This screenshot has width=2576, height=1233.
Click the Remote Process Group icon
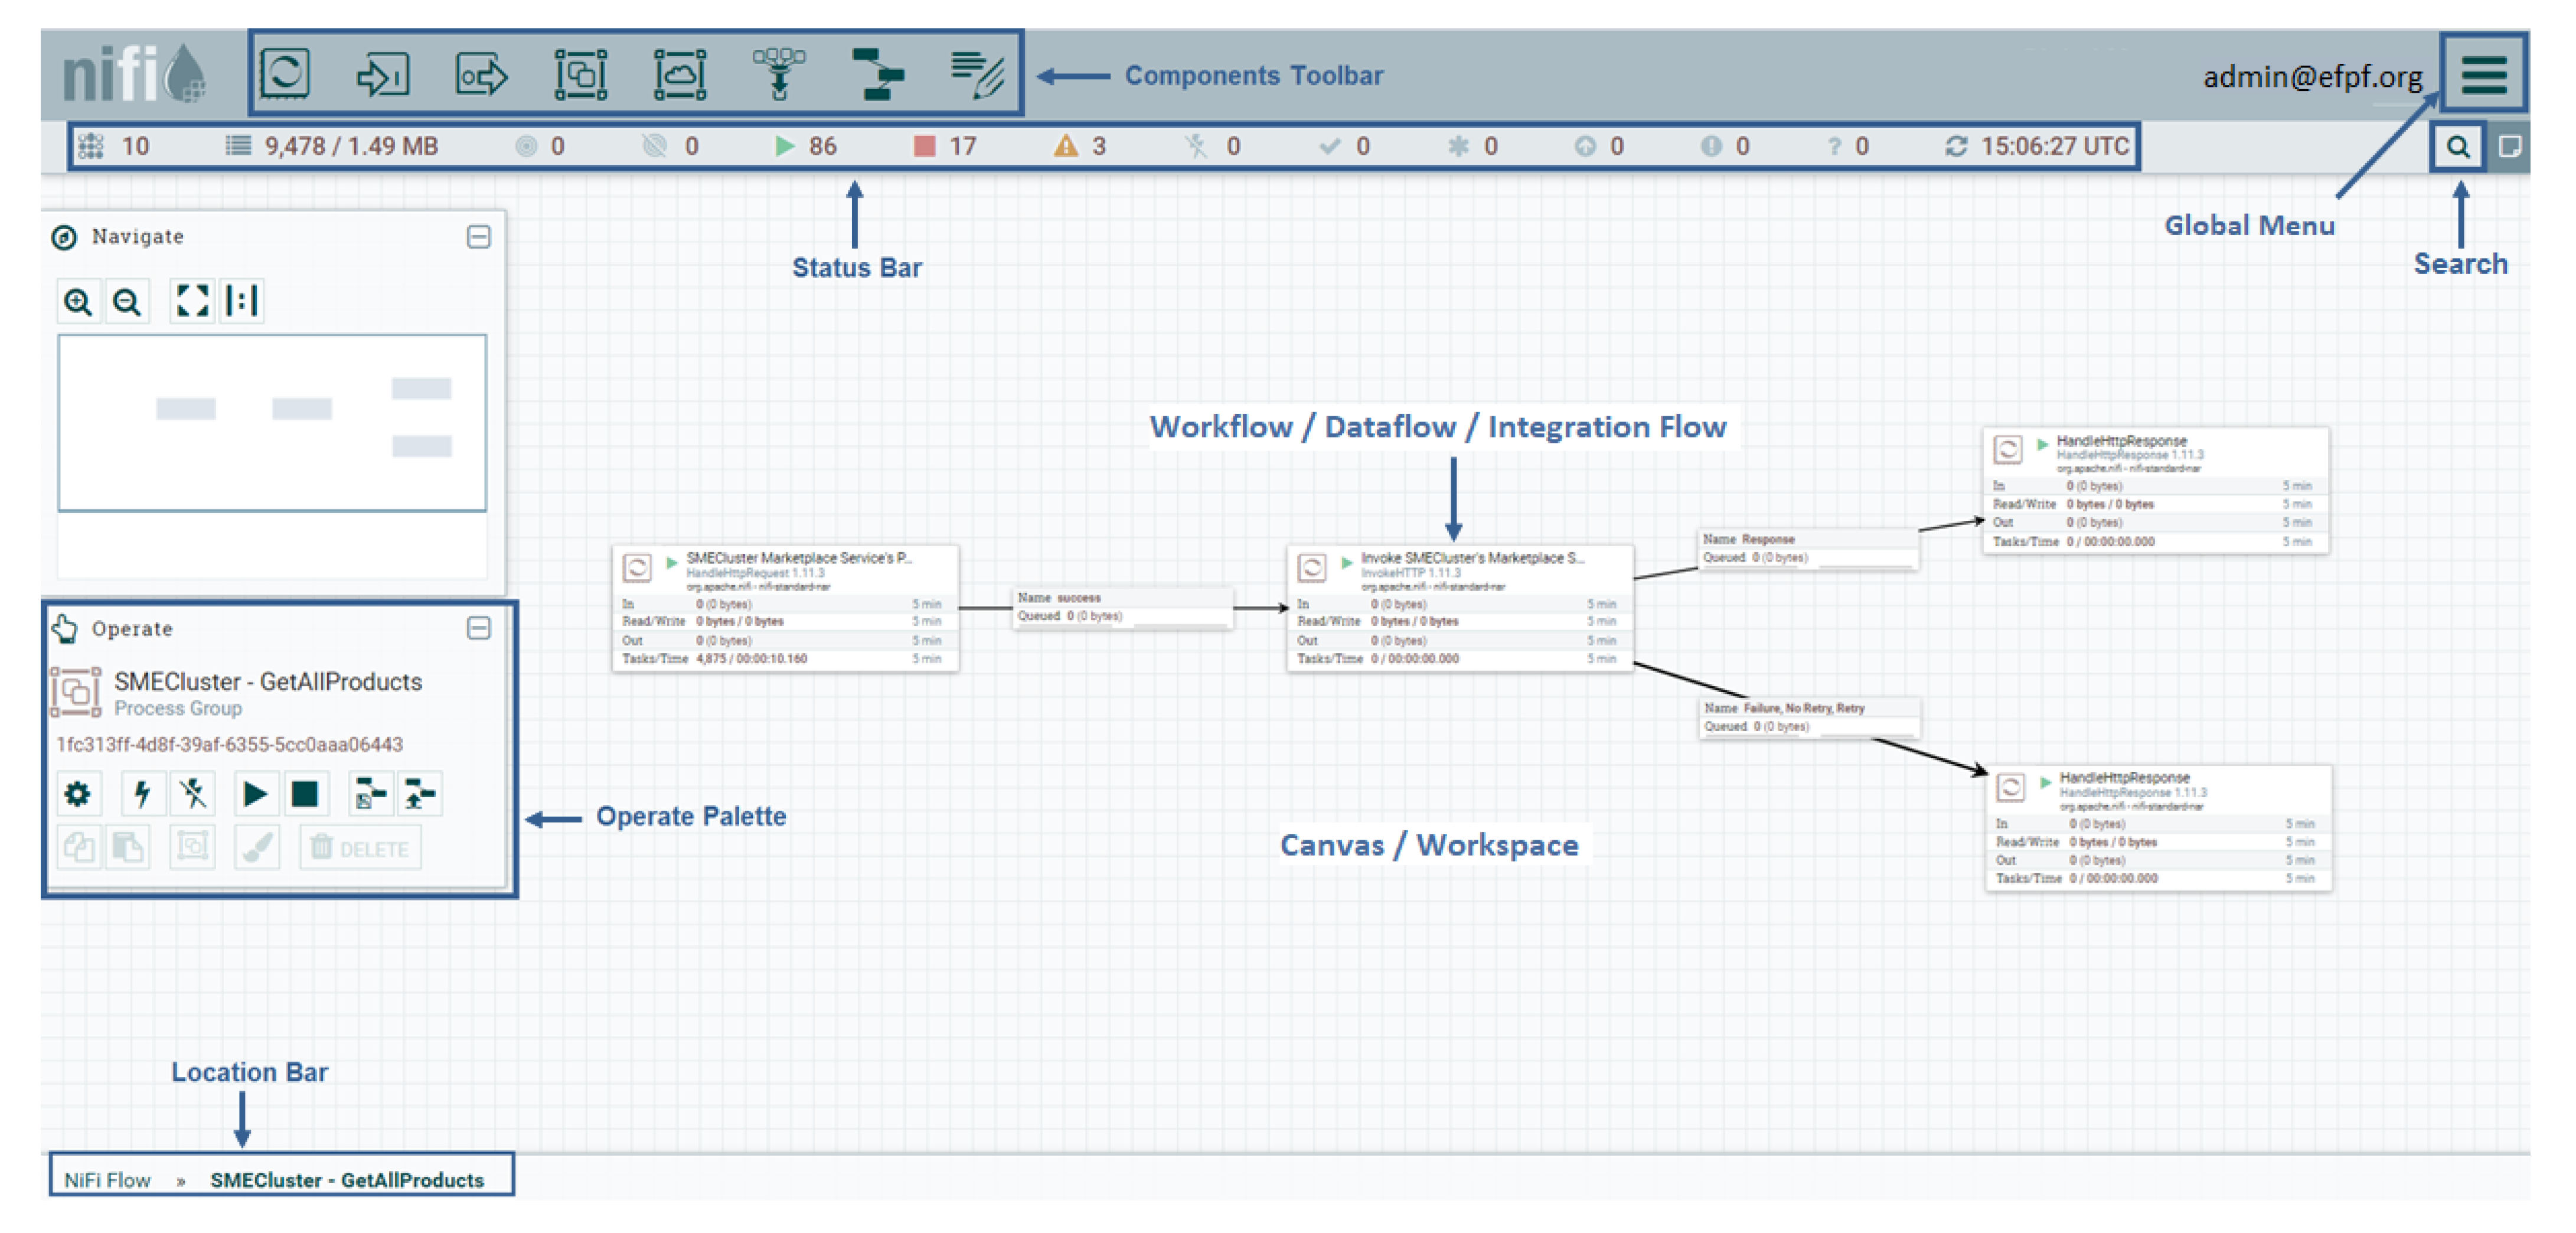click(x=680, y=74)
